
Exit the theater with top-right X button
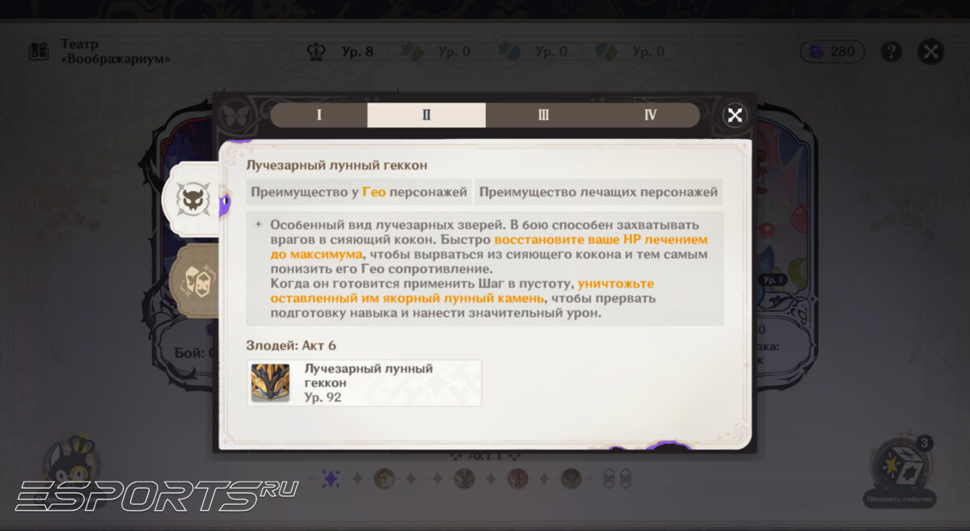pos(931,52)
